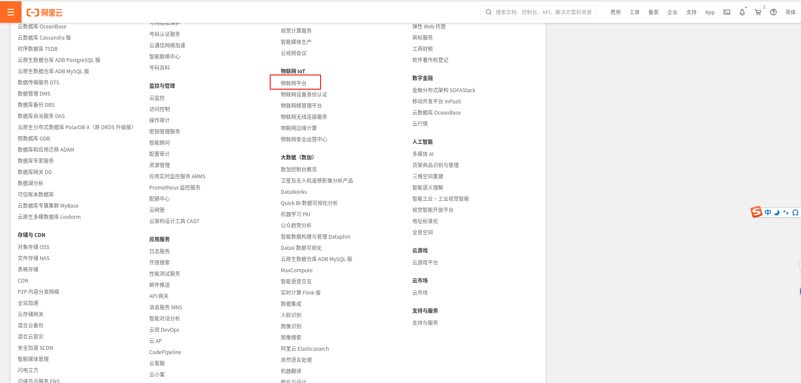Go to API 网关
The width and height of the screenshot is (801, 383).
tap(159, 296)
